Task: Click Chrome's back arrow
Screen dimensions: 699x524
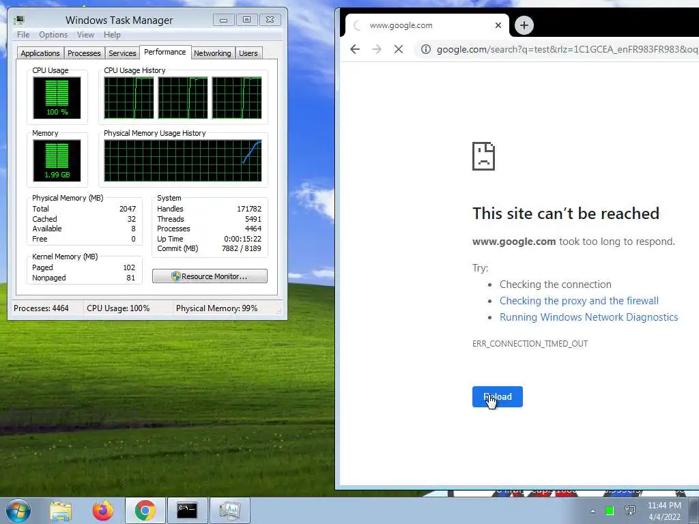Action: tap(355, 49)
